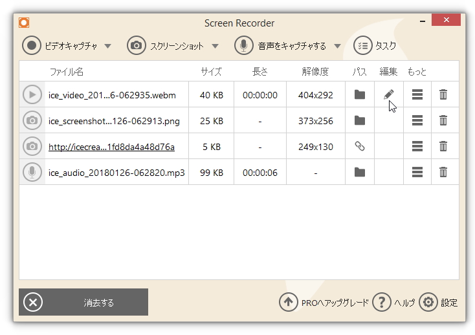Open folder for ice_screenshot png file
475x335 pixels.
[360, 120]
